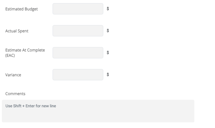Click the Comments label
The width and height of the screenshot is (215, 128).
[15, 94]
